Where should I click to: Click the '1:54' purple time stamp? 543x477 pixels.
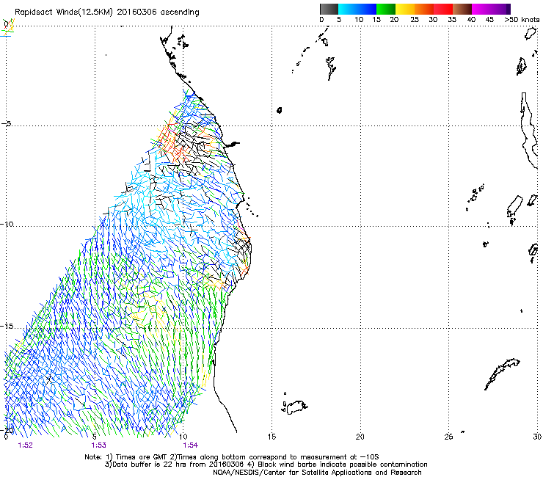click(x=191, y=445)
